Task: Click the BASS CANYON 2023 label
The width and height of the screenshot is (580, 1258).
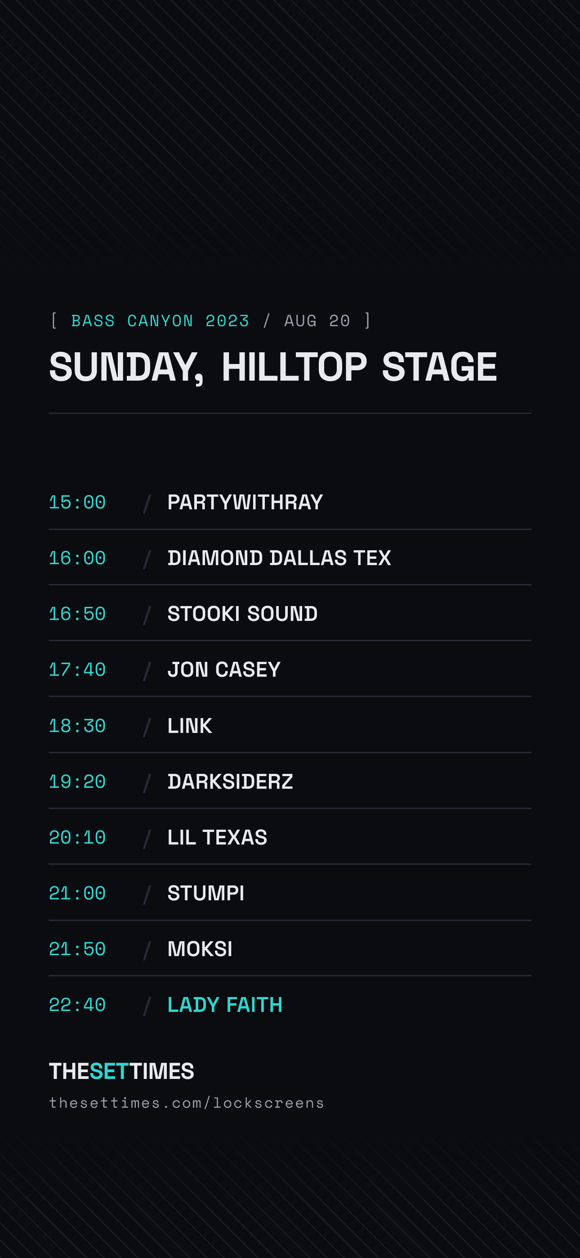Action: point(160,321)
